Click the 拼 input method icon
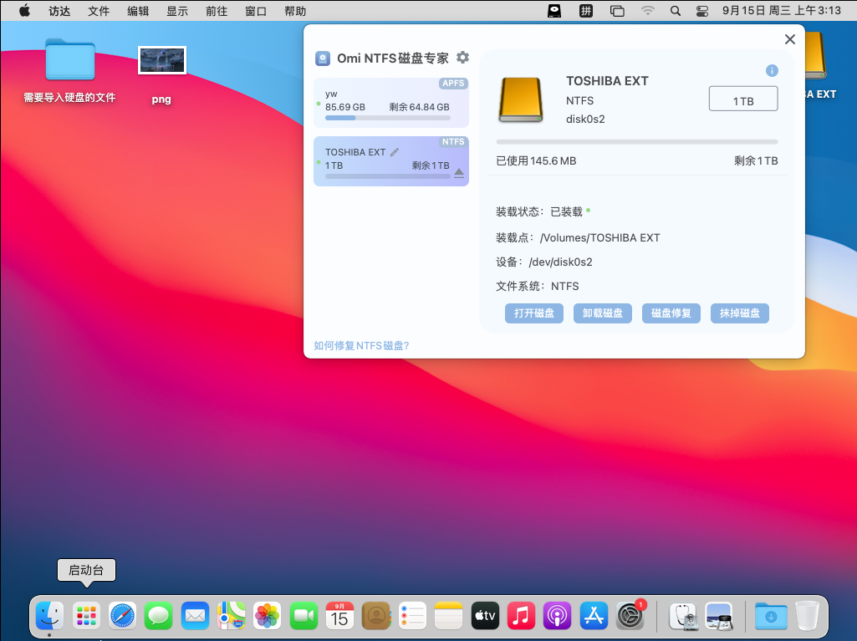This screenshot has height=641, width=857. [585, 11]
